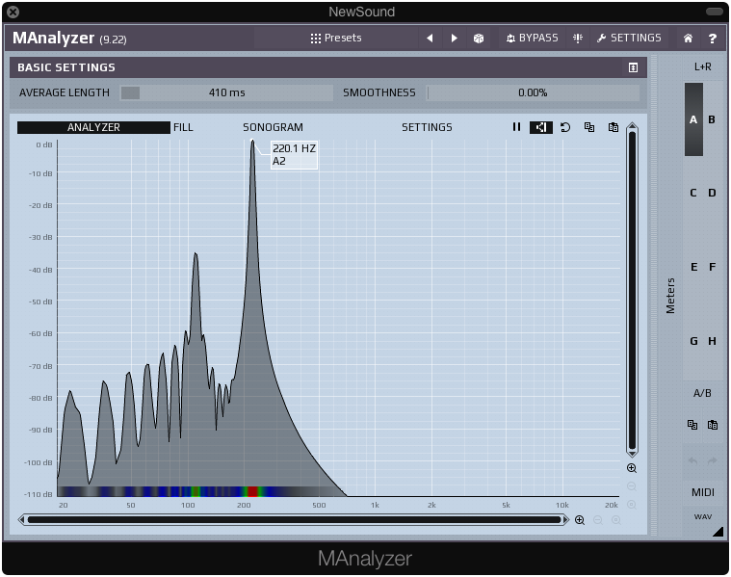Close the NewSound window

coord(13,12)
